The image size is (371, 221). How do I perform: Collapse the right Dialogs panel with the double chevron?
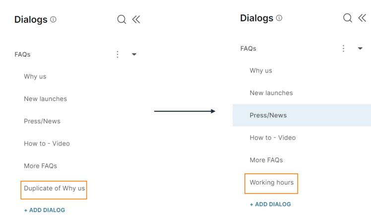(362, 18)
